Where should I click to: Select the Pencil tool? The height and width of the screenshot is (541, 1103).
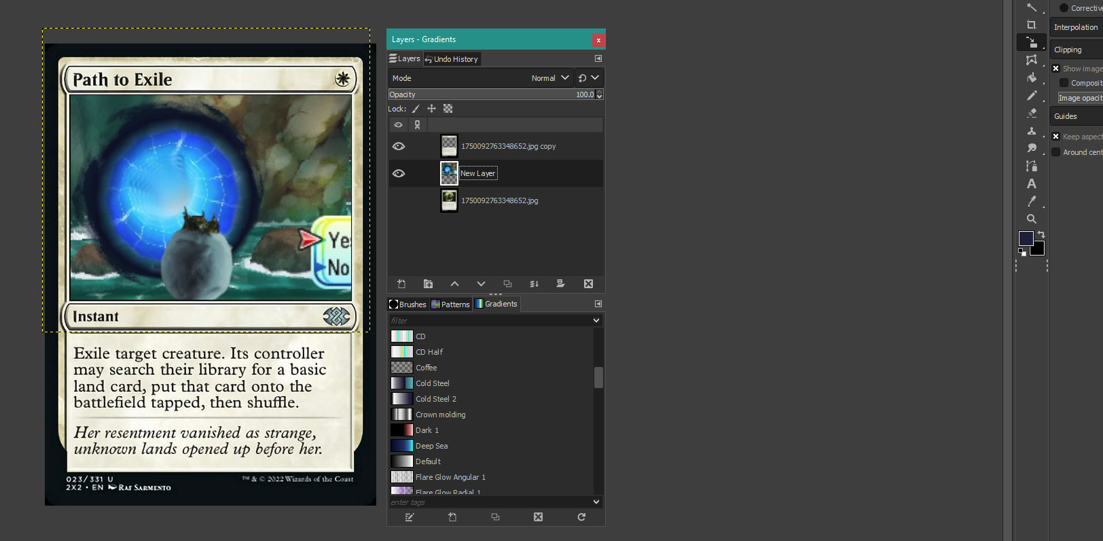[x=1031, y=95]
